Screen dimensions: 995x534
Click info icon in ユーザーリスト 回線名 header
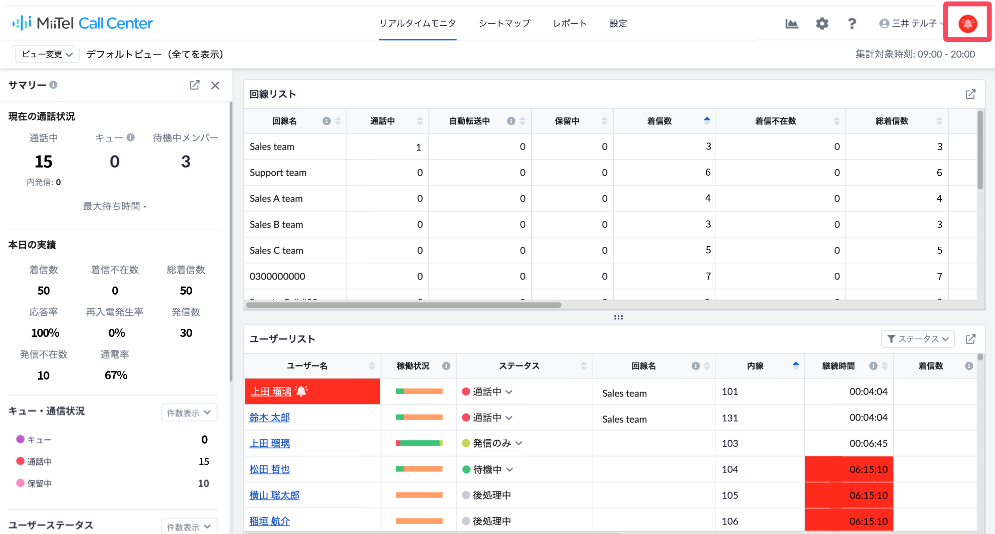tap(696, 366)
